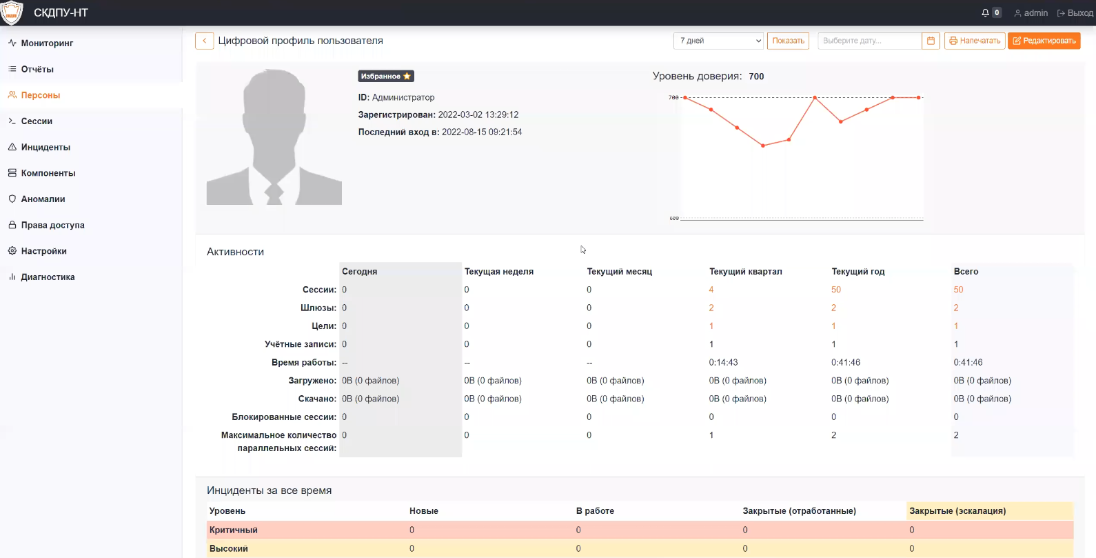Image resolution: width=1096 pixels, height=558 pixels.
Task: Go back using the left arrow button
Action: coord(205,41)
